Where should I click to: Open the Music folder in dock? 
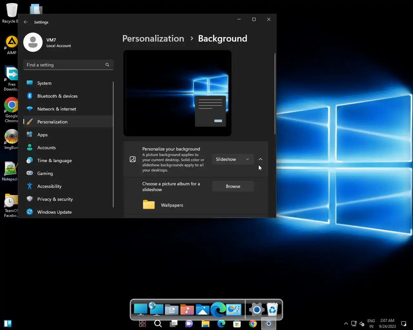click(187, 310)
